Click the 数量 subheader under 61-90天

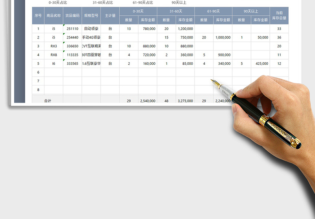tap(204, 20)
